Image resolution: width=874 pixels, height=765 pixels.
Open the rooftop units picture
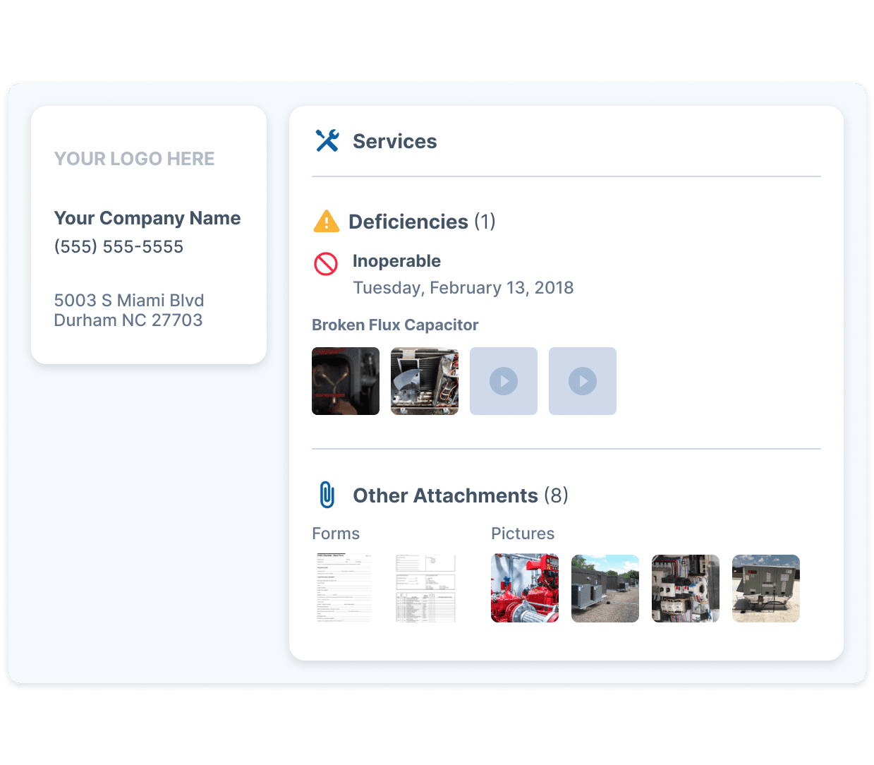[605, 588]
